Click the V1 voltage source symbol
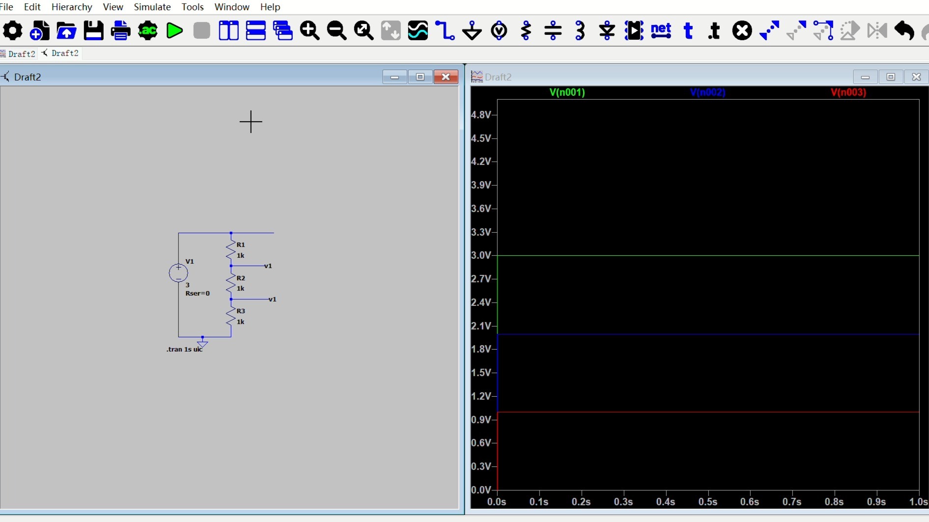This screenshot has width=929, height=522. point(178,273)
